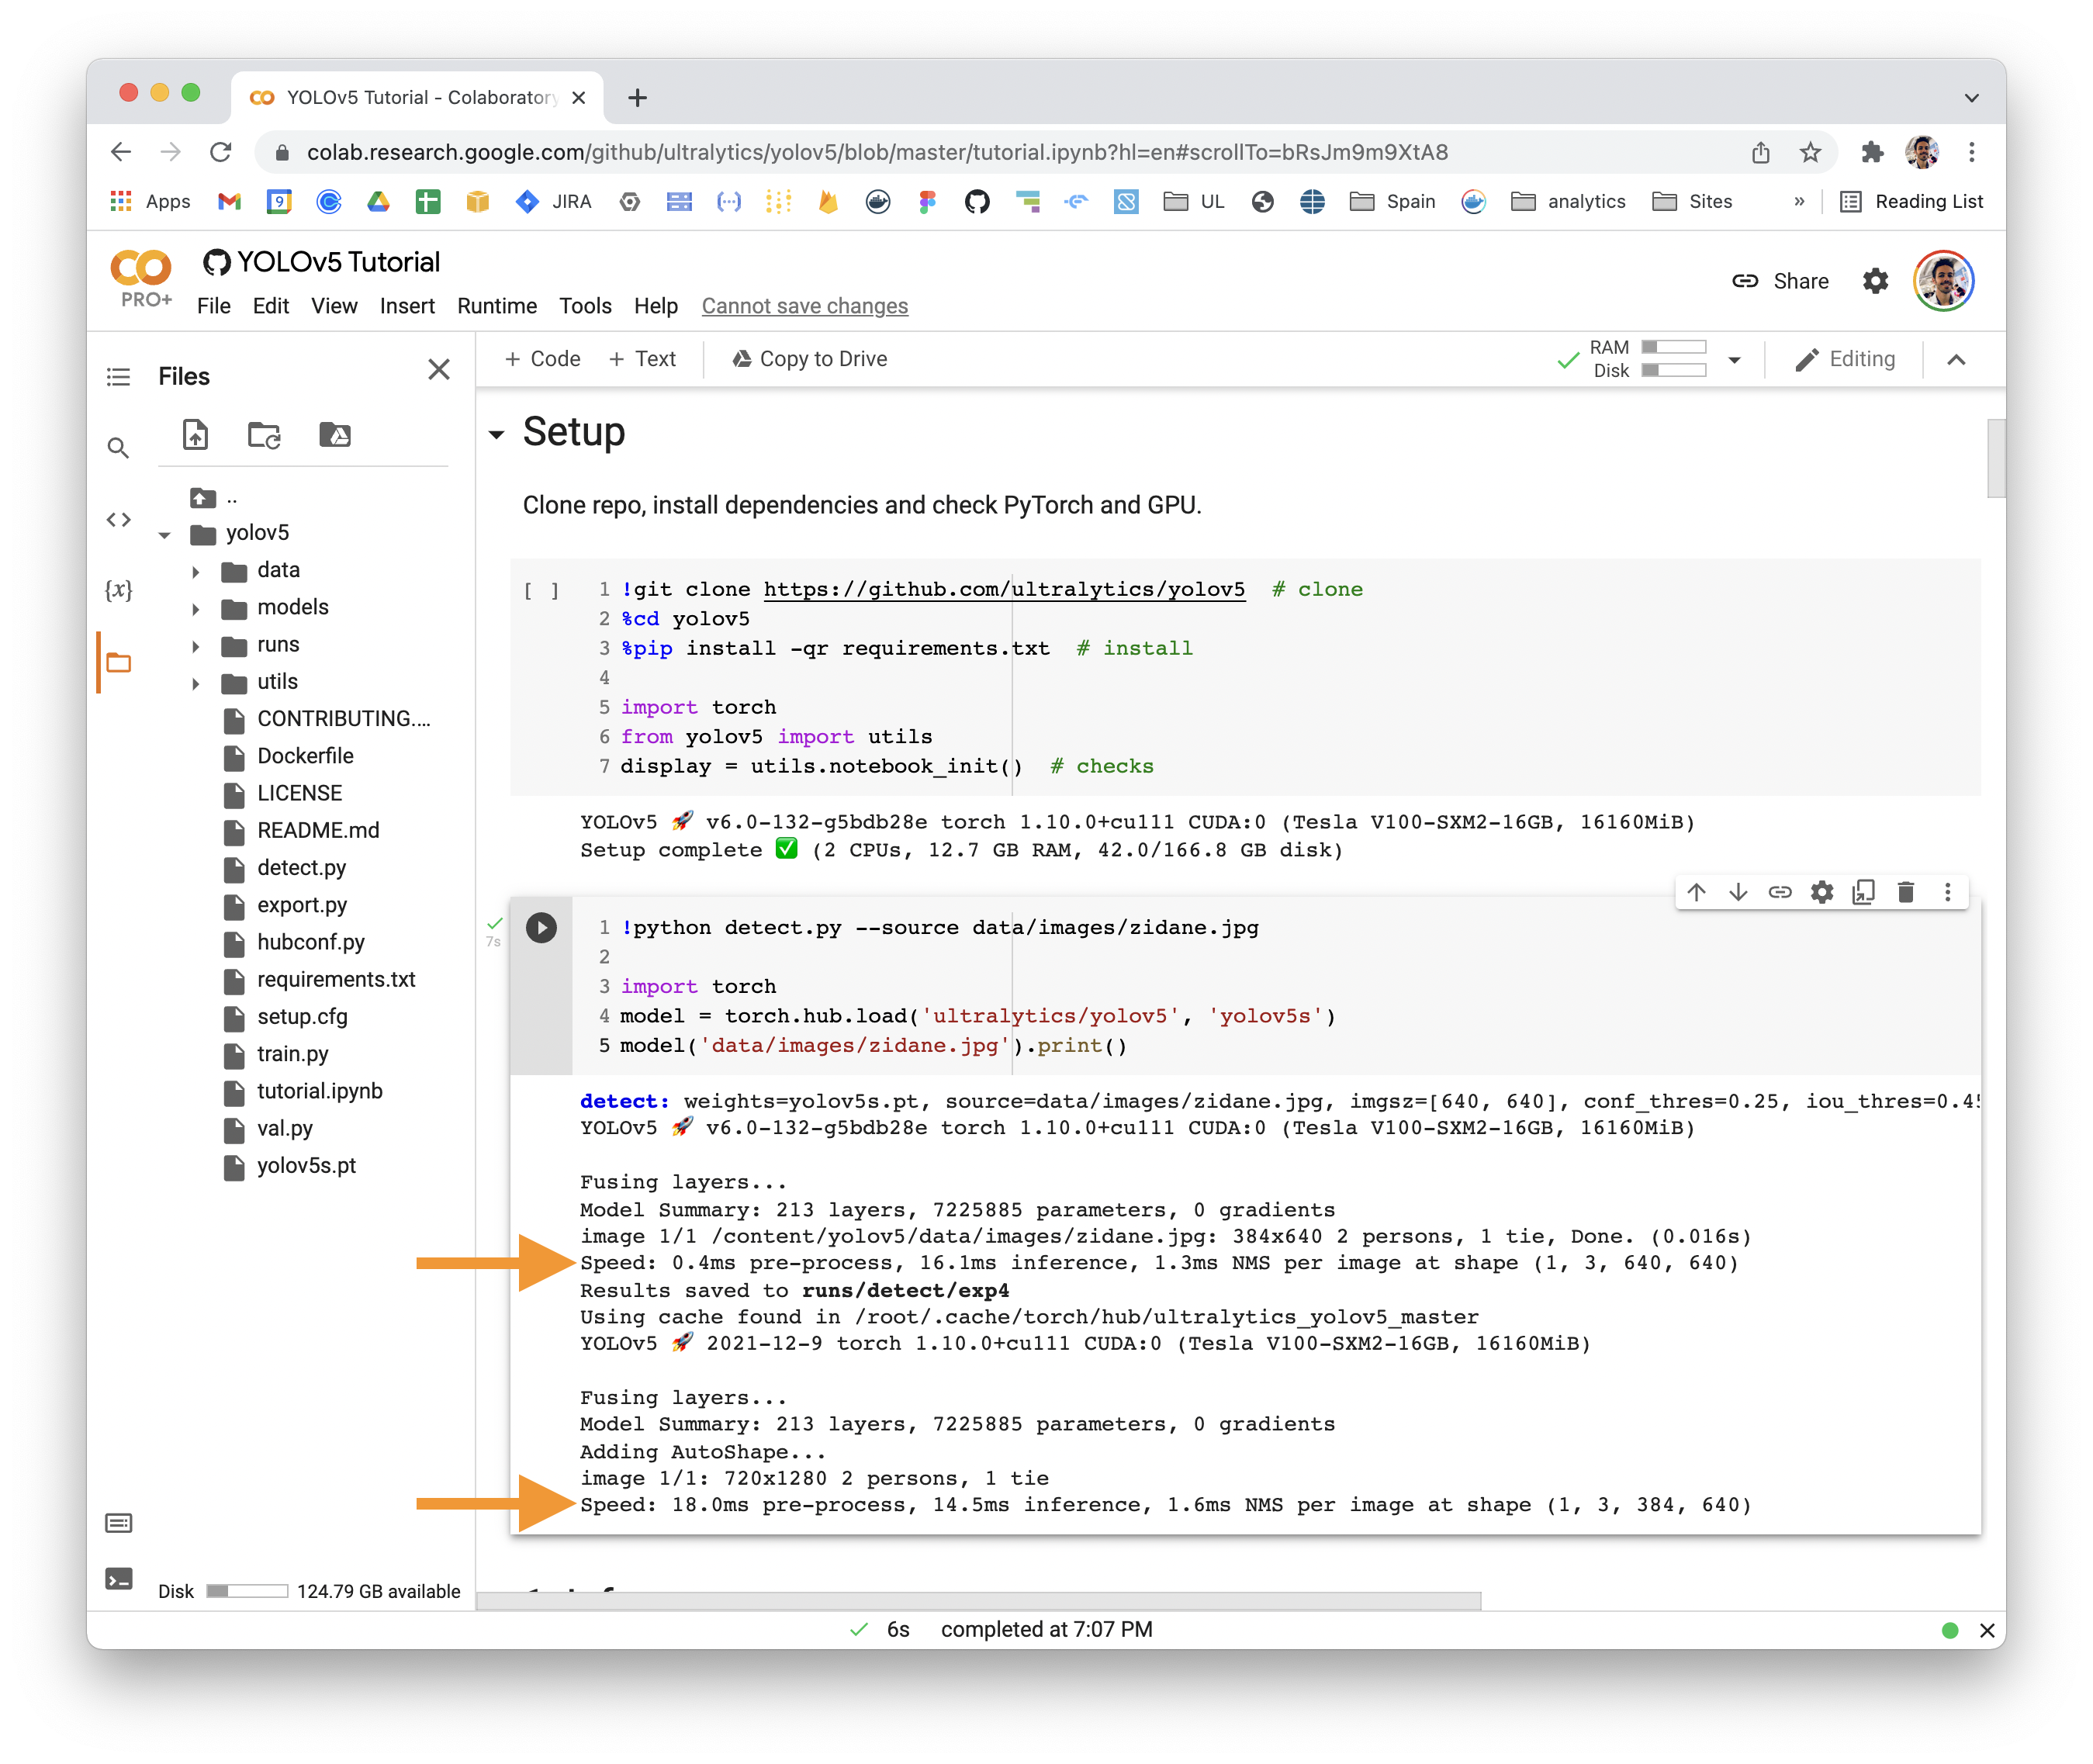Collapse the yolov5 folder
Viewport: 2093px width, 1764px height.
pyautogui.click(x=165, y=535)
